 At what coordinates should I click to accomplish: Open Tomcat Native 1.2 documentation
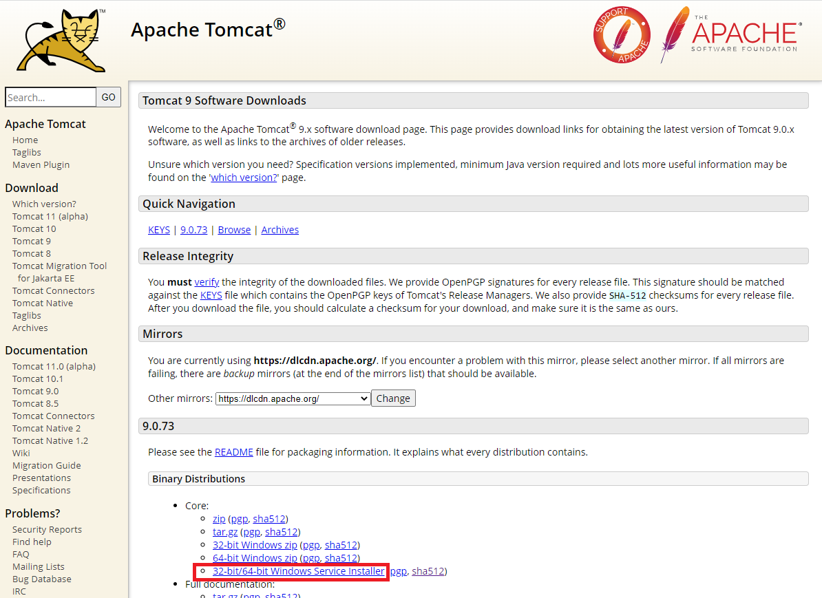click(x=50, y=441)
